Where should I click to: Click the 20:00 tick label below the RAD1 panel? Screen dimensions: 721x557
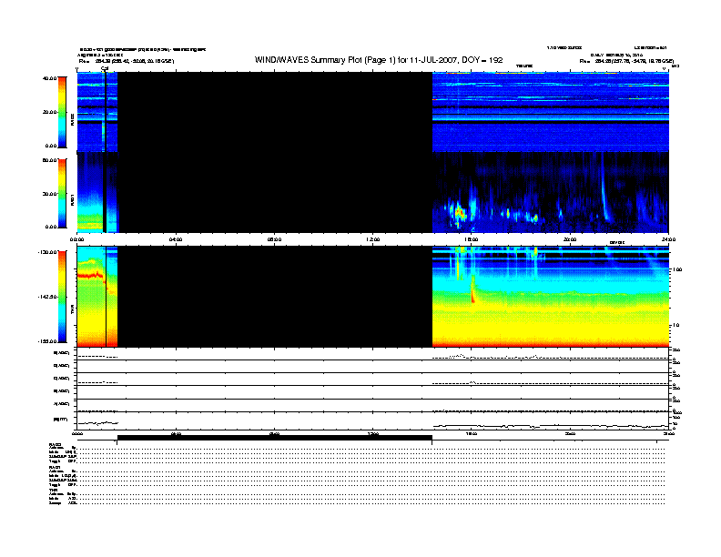click(570, 239)
